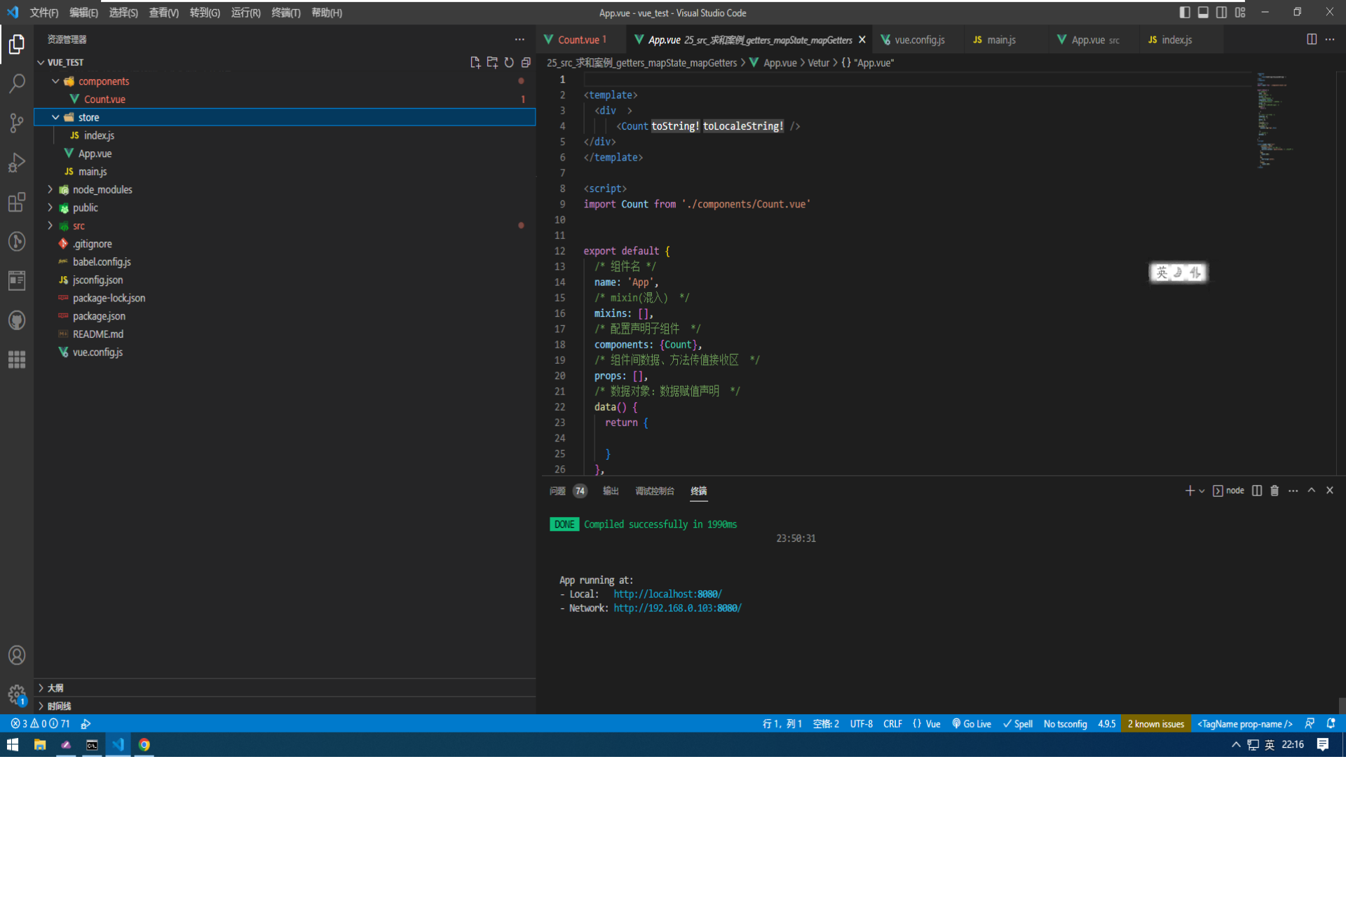
Task: Open the 调试控制台 debug console tab
Action: (654, 491)
